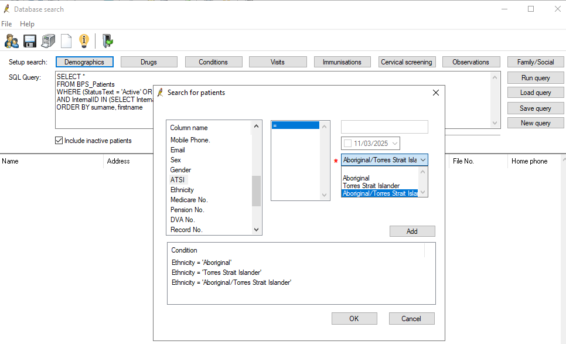This screenshot has height=344, width=566.
Task: Open the date picker dropdown arrow
Action: click(x=394, y=144)
